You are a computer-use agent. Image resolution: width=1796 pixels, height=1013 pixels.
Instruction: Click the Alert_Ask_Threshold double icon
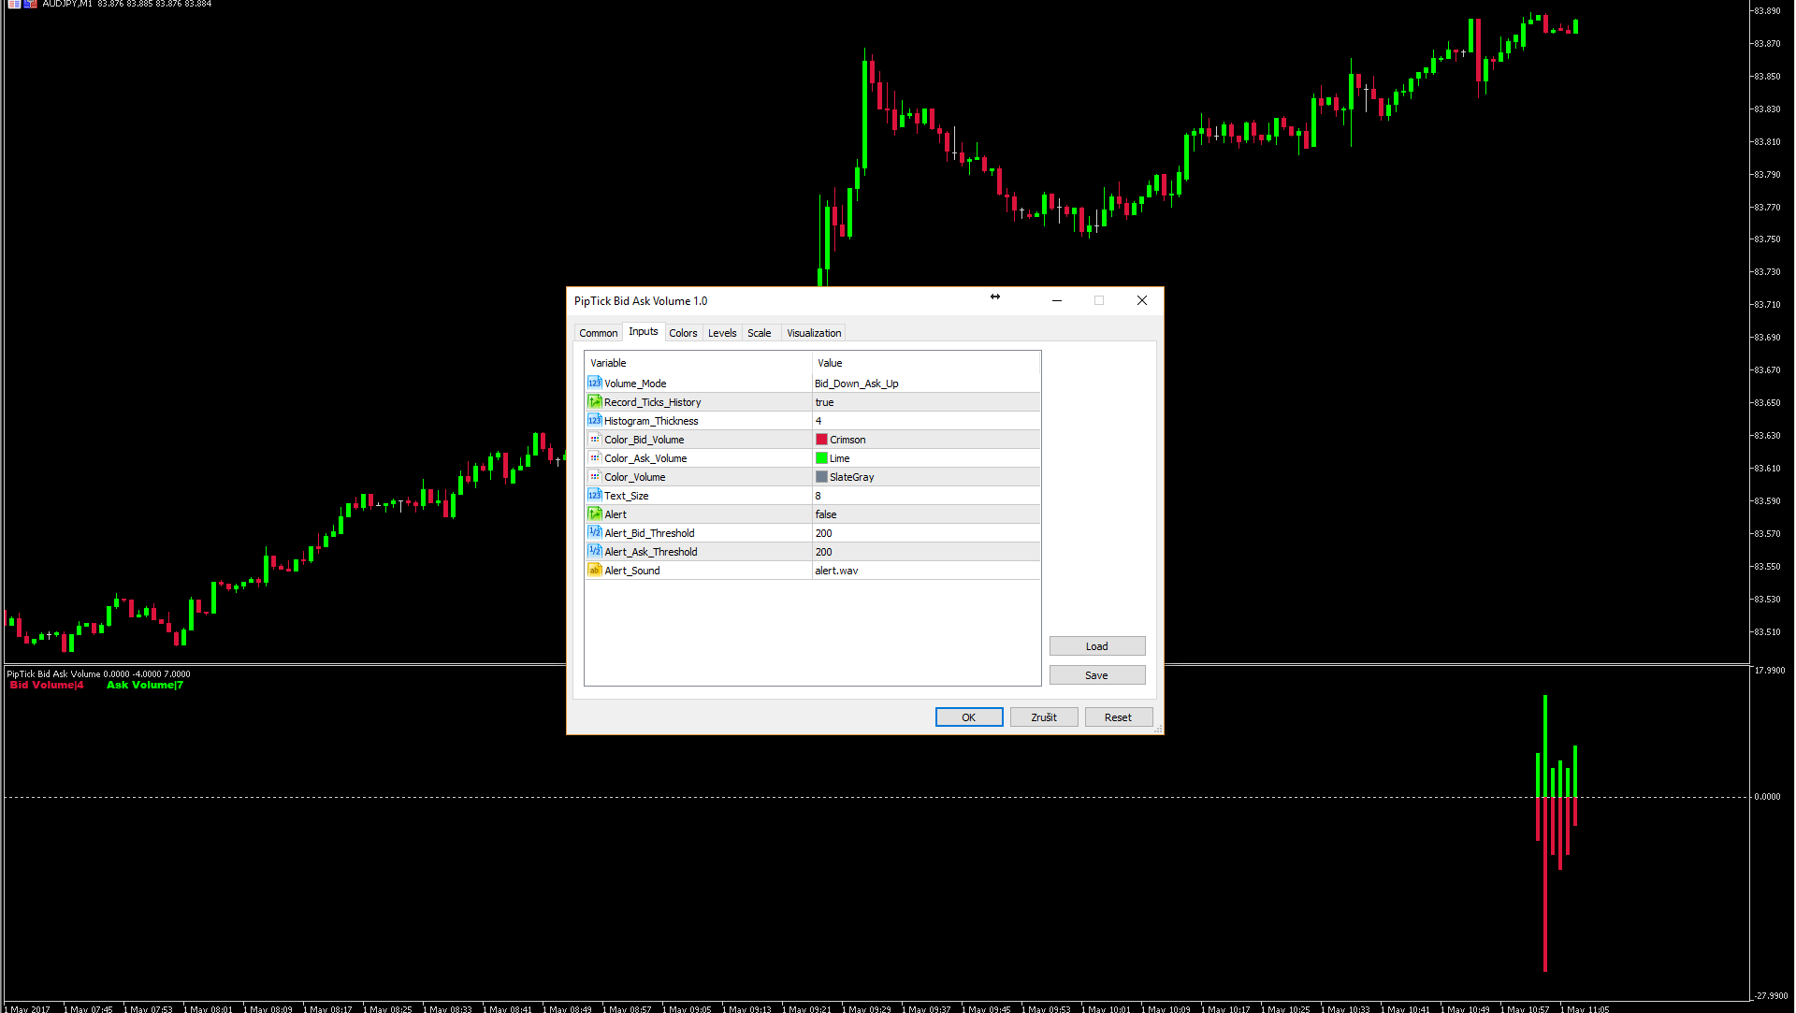594,551
